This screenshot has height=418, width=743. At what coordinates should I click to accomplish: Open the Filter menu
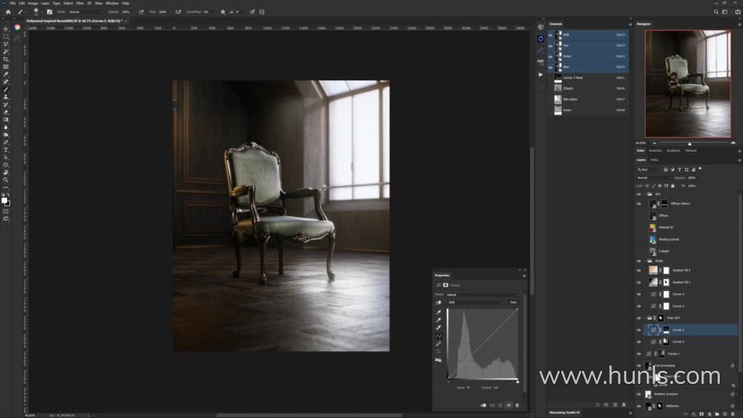coord(80,3)
